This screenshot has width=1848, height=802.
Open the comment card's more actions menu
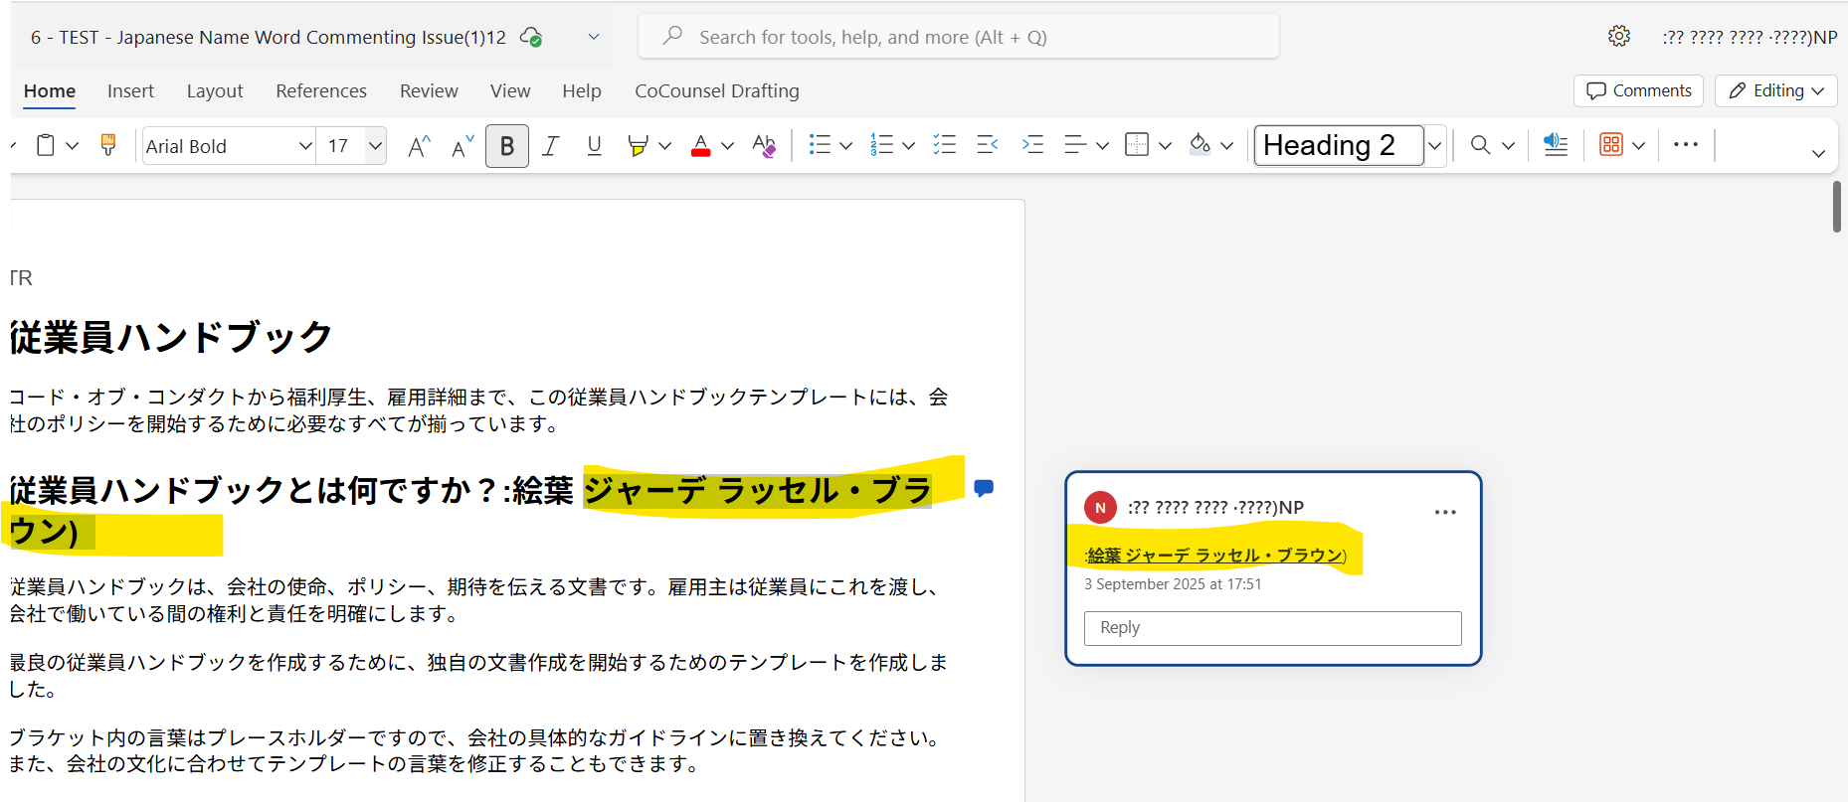click(1445, 512)
